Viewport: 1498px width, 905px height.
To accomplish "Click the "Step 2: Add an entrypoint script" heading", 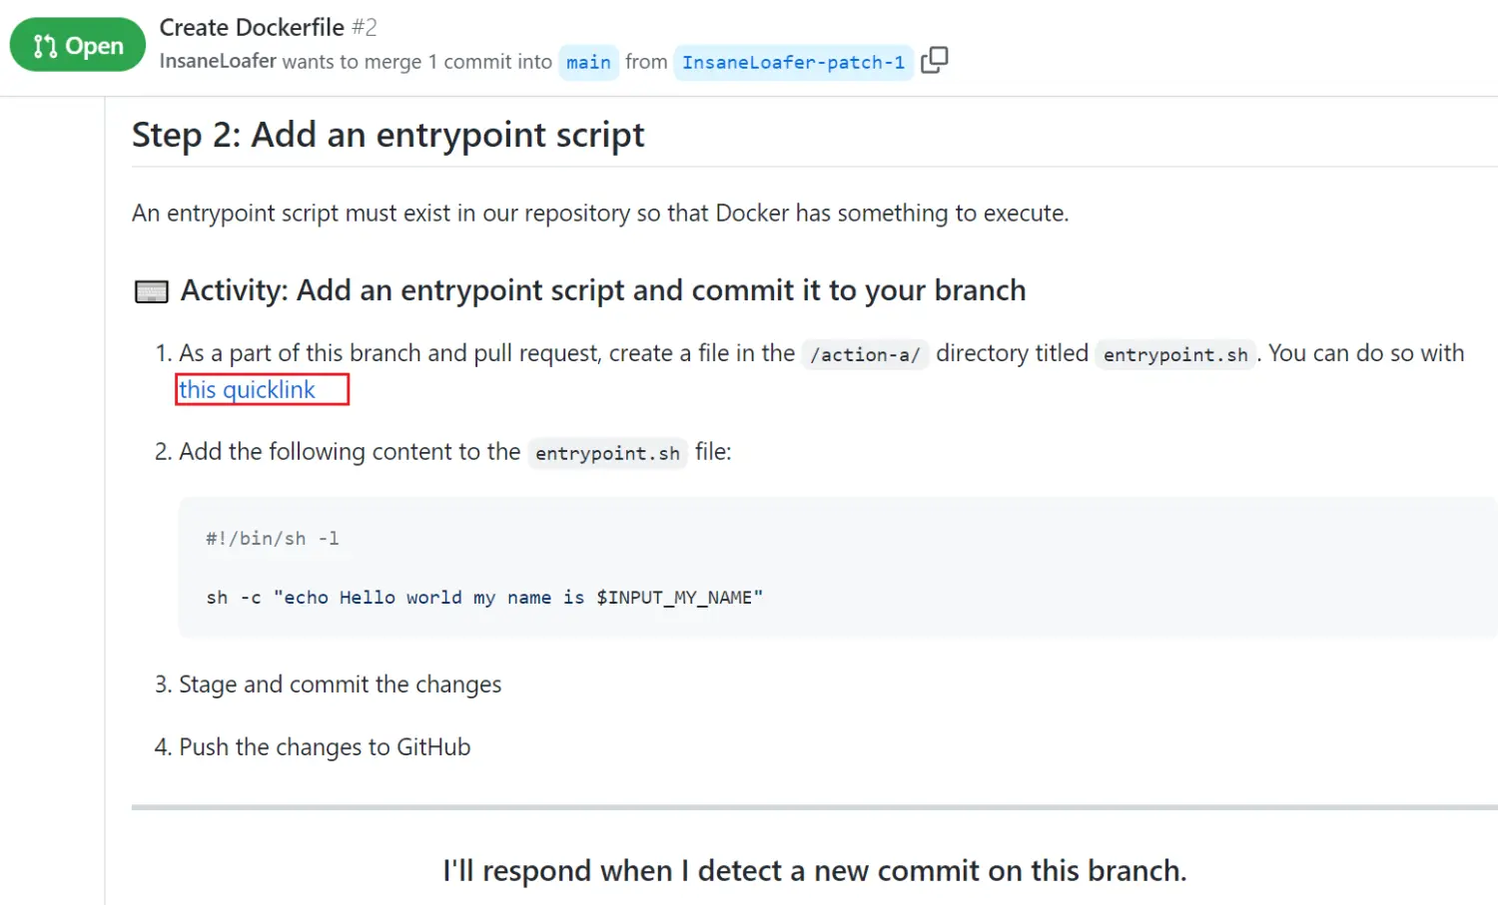I will (x=388, y=135).
